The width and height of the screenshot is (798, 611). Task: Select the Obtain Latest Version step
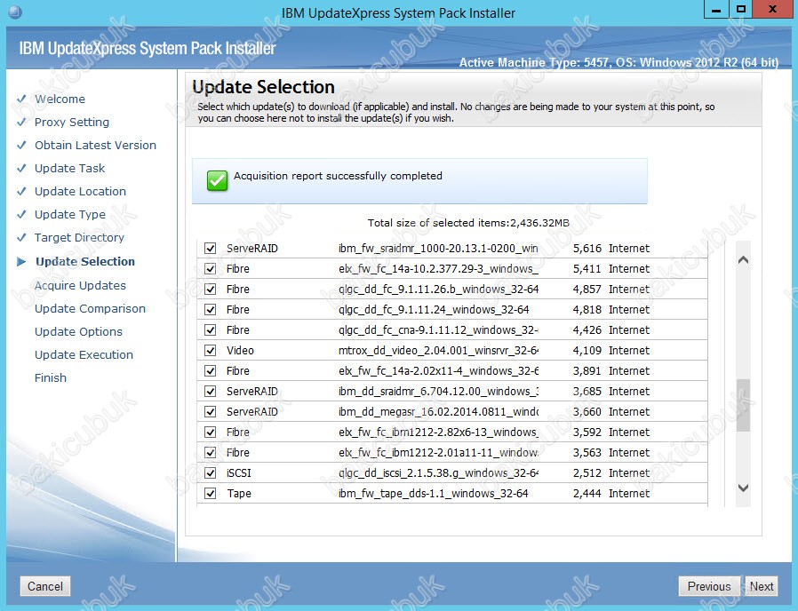tap(95, 145)
